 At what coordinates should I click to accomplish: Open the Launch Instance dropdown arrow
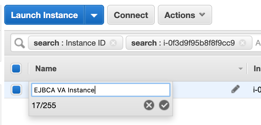[94, 15]
